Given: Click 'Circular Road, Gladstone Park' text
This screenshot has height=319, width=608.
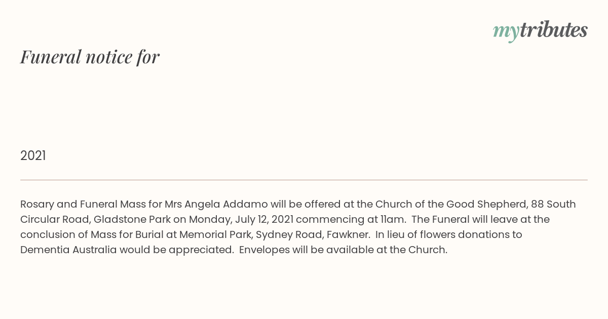Looking at the screenshot, I should 96,220.
